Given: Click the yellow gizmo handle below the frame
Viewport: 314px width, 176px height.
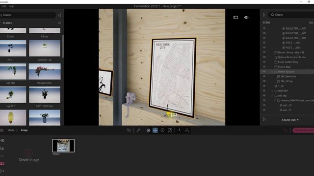Looking at the screenshot, I should pyautogui.click(x=169, y=114).
